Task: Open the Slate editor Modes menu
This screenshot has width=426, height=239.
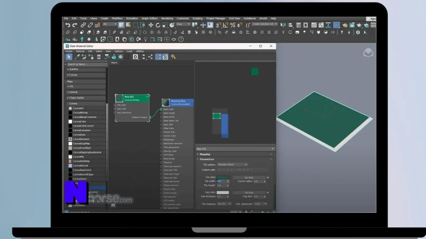Action: coord(69,51)
